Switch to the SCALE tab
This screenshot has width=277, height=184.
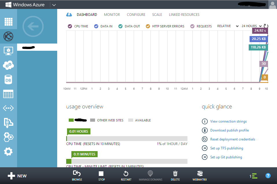pyautogui.click(x=157, y=15)
